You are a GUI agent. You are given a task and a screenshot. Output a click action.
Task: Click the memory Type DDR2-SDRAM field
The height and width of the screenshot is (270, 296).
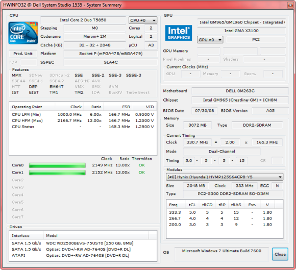[x=257, y=125]
